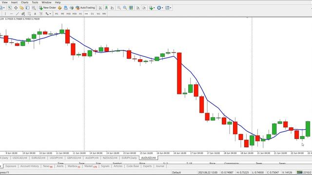312x175 pixels.
Task: Switch to the USDCAD,H4 chart tab
Action: [19, 157]
